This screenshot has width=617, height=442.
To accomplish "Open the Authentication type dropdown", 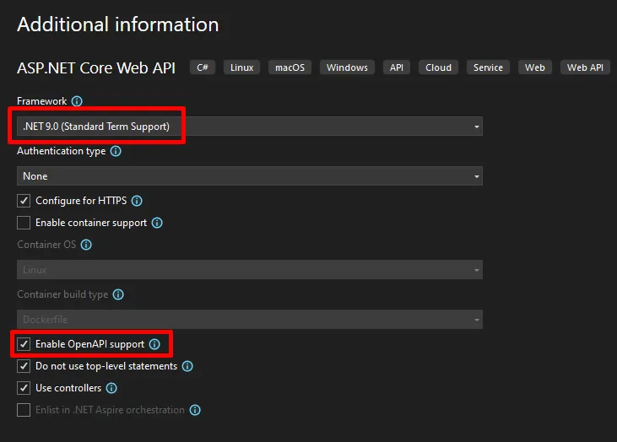I will [250, 175].
